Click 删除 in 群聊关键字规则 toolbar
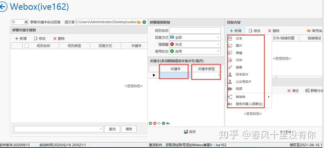Screen dimensions: 324x148 59,39
